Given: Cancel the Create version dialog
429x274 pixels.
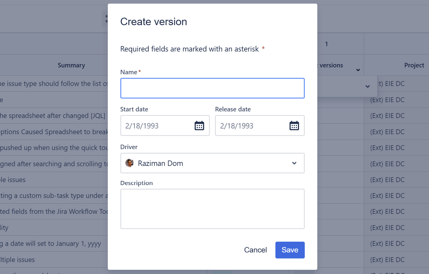Looking at the screenshot, I should pos(255,250).
